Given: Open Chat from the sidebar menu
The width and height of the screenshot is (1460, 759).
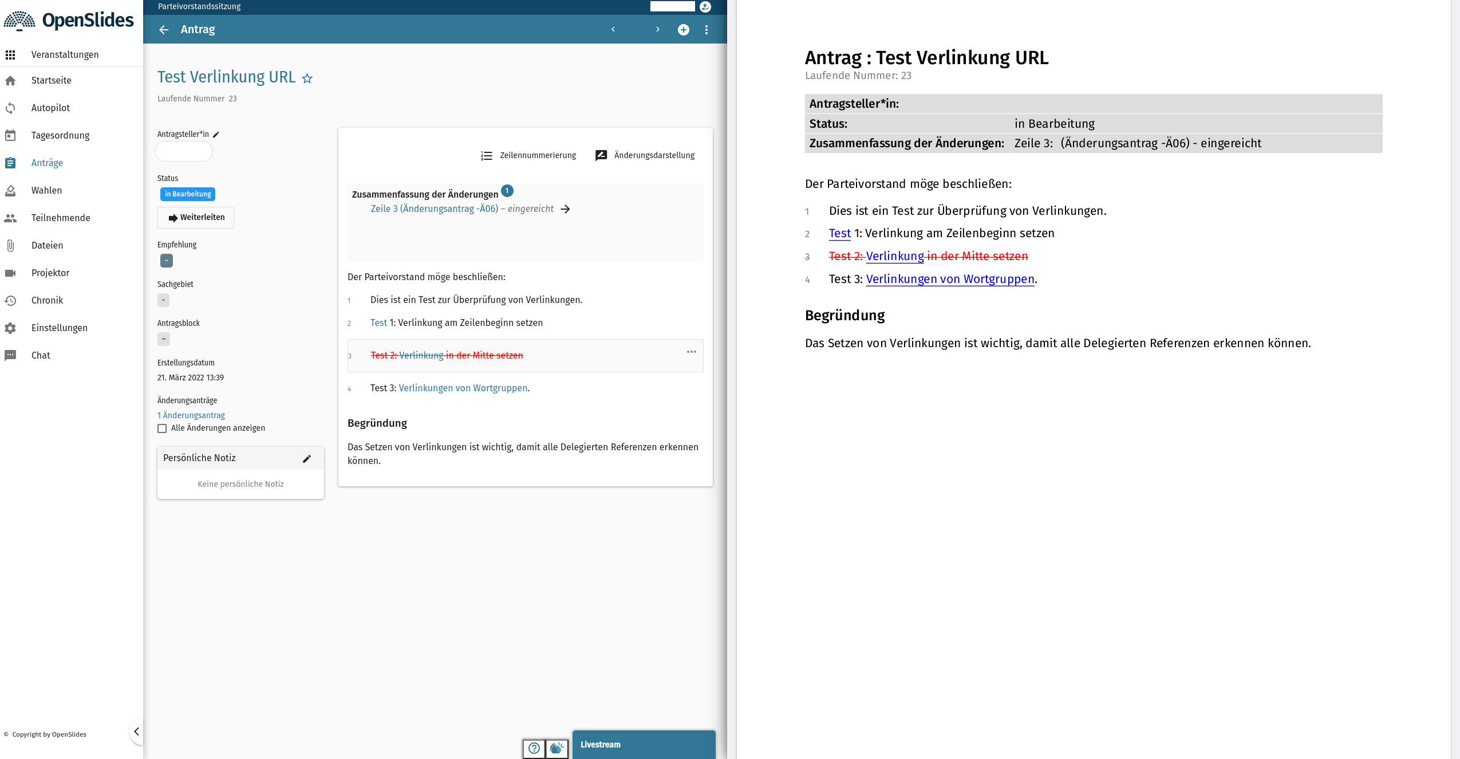Looking at the screenshot, I should (x=40, y=355).
